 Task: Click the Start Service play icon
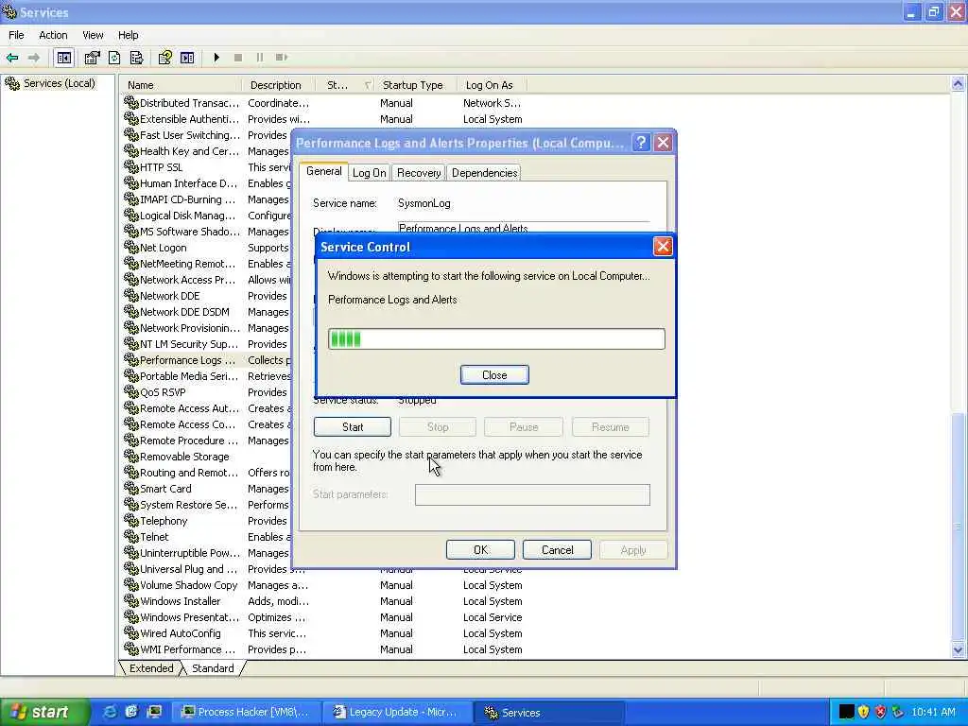[x=216, y=58]
